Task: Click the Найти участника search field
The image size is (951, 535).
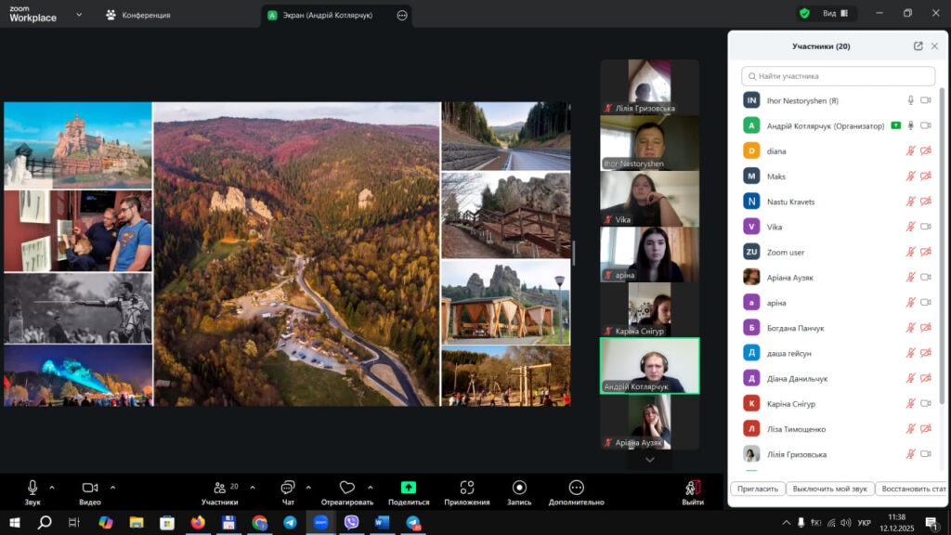Action: (x=838, y=76)
